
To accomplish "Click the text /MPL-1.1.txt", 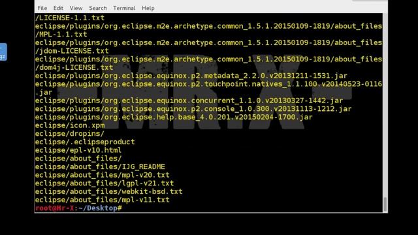I will coord(61,35).
